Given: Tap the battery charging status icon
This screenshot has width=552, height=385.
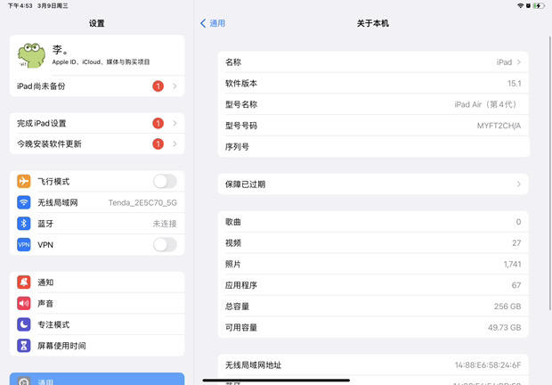Looking at the screenshot, I should 539,5.
